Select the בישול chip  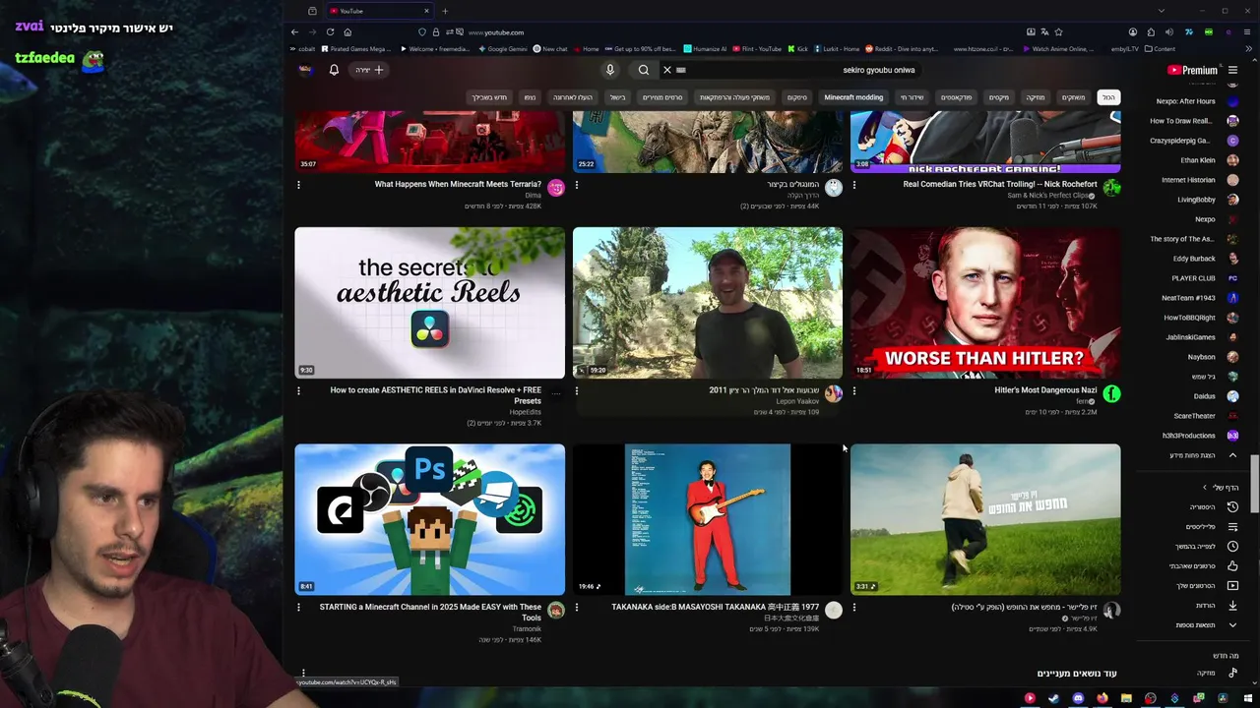pyautogui.click(x=617, y=97)
